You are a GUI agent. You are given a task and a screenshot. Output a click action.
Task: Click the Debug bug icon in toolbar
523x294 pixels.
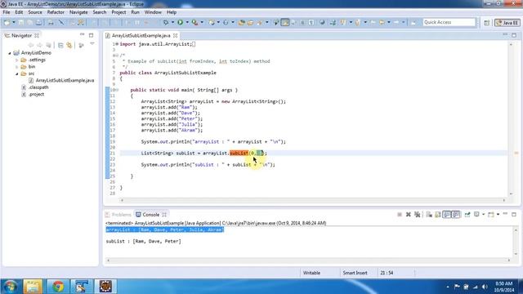(x=165, y=22)
